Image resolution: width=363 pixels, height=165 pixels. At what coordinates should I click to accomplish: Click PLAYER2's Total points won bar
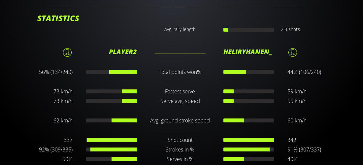tap(112, 72)
